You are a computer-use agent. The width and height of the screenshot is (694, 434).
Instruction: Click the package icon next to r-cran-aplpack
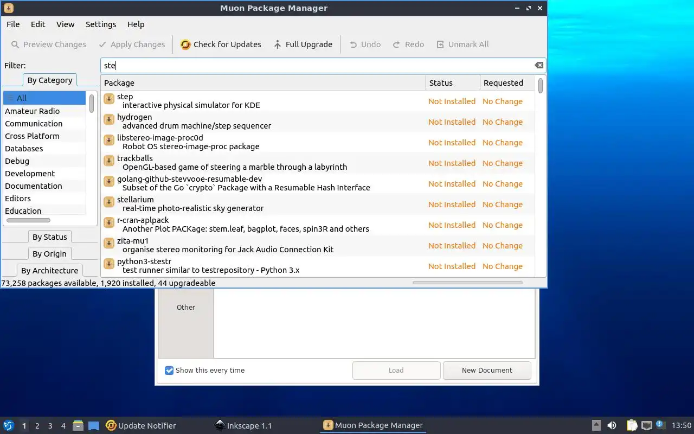(x=109, y=222)
